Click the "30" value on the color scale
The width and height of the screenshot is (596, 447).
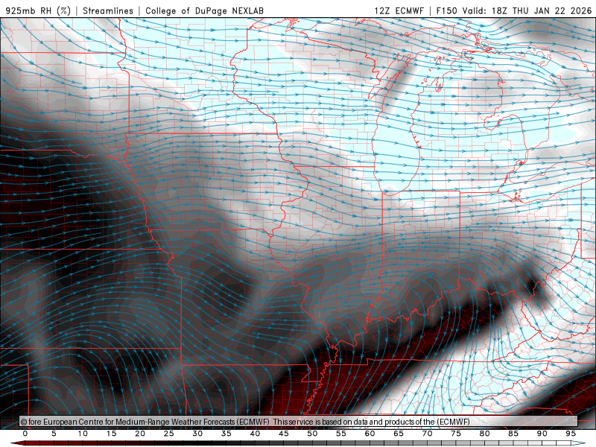click(x=197, y=434)
